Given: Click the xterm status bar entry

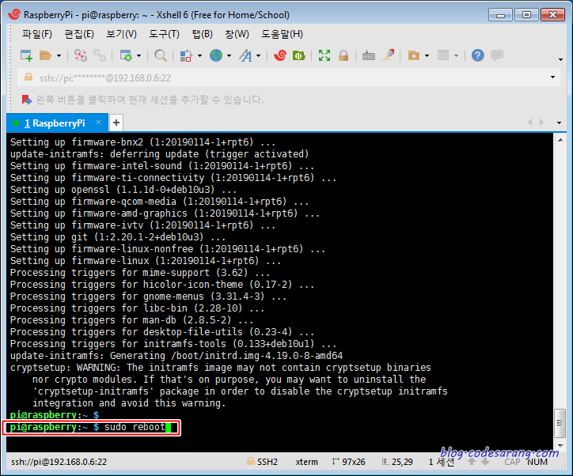Looking at the screenshot, I should [x=306, y=462].
